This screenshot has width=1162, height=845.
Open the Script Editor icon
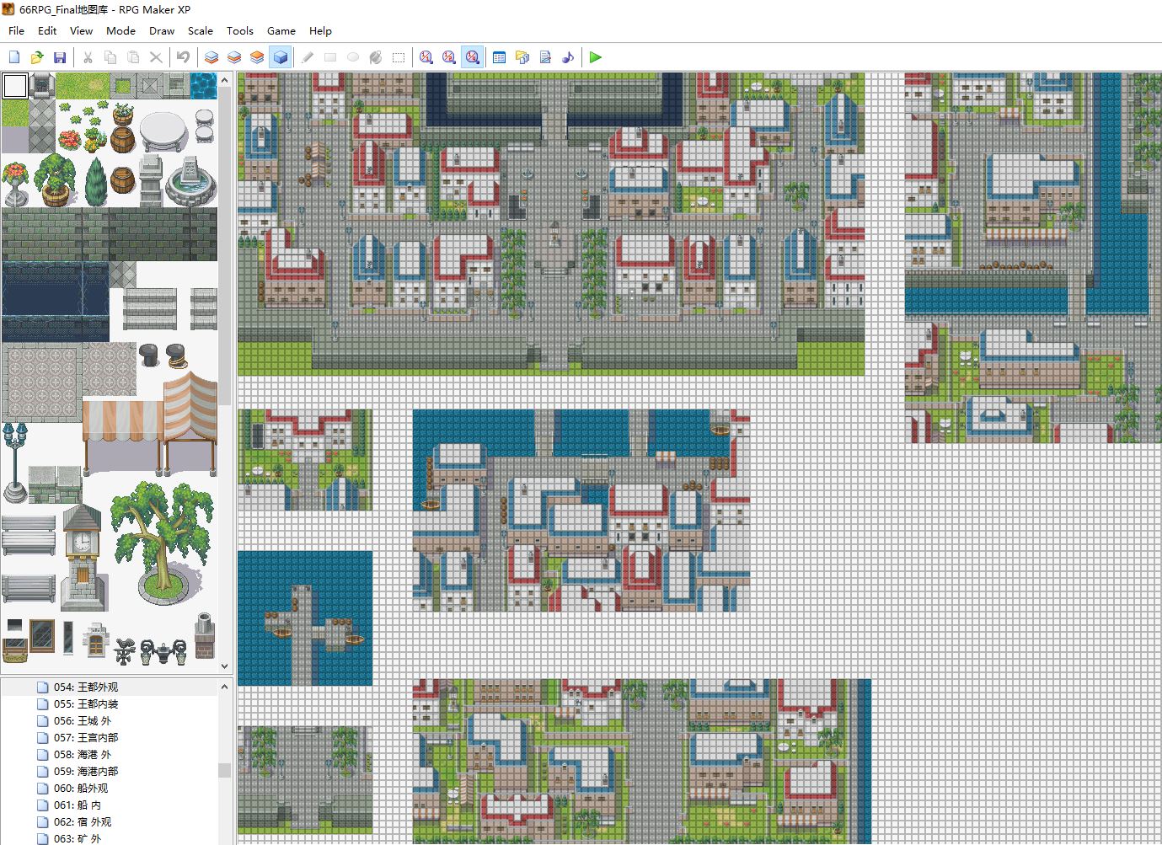coord(545,57)
